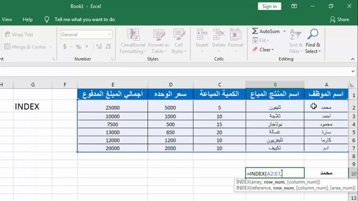Open the AutoSum dropdown arrow
Image resolution: width=358 pixels, height=201 pixels.
[285, 31]
